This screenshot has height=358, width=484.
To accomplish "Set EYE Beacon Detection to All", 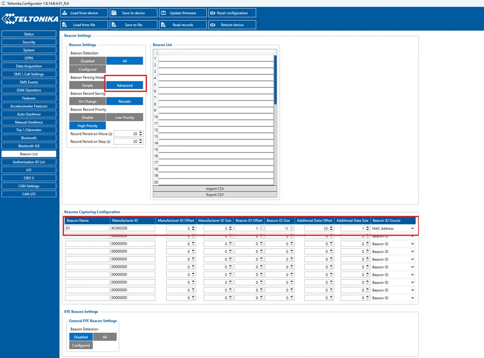I will click(x=105, y=337).
